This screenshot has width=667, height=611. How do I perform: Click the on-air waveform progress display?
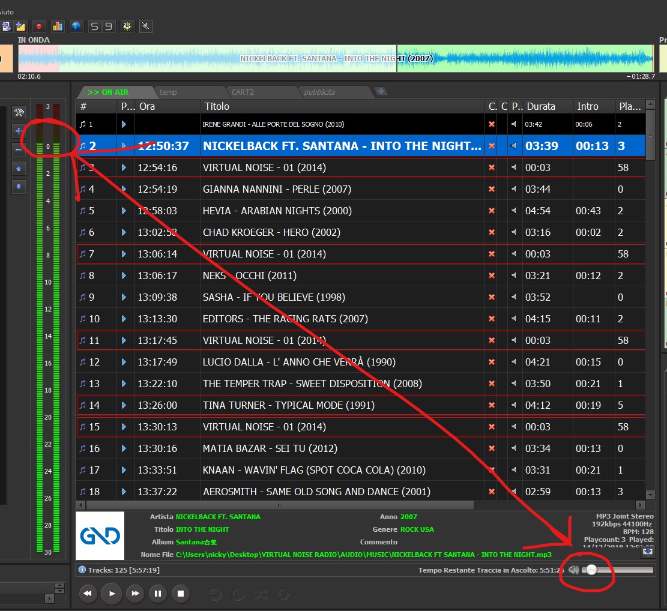pyautogui.click(x=336, y=58)
